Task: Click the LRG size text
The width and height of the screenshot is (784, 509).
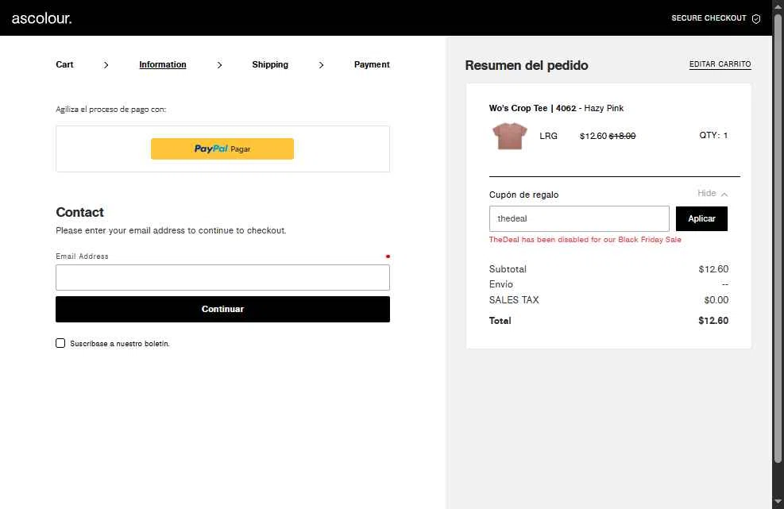Action: click(548, 136)
